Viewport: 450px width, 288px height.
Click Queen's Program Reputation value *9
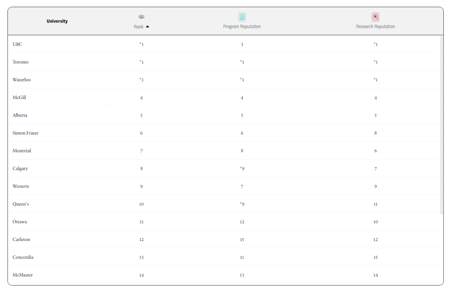point(242,204)
